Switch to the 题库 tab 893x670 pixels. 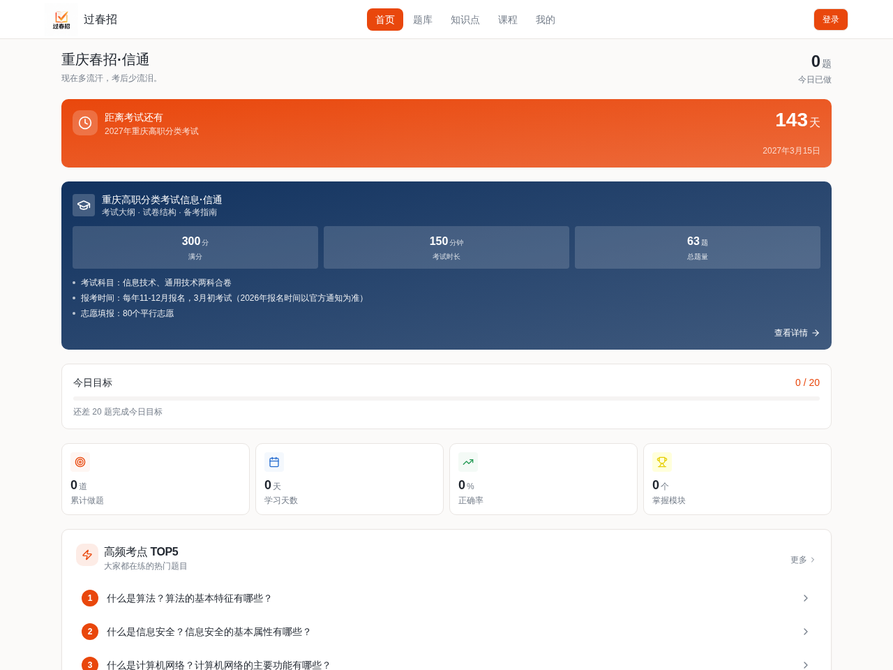tap(423, 20)
